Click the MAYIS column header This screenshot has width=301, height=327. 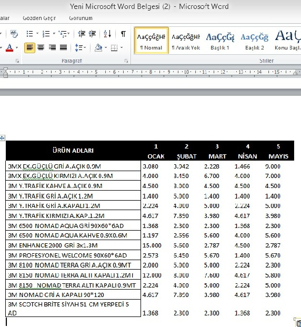click(278, 156)
